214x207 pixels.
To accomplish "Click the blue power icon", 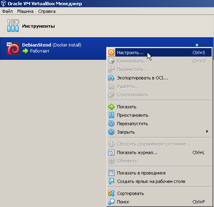I will (111, 132).
